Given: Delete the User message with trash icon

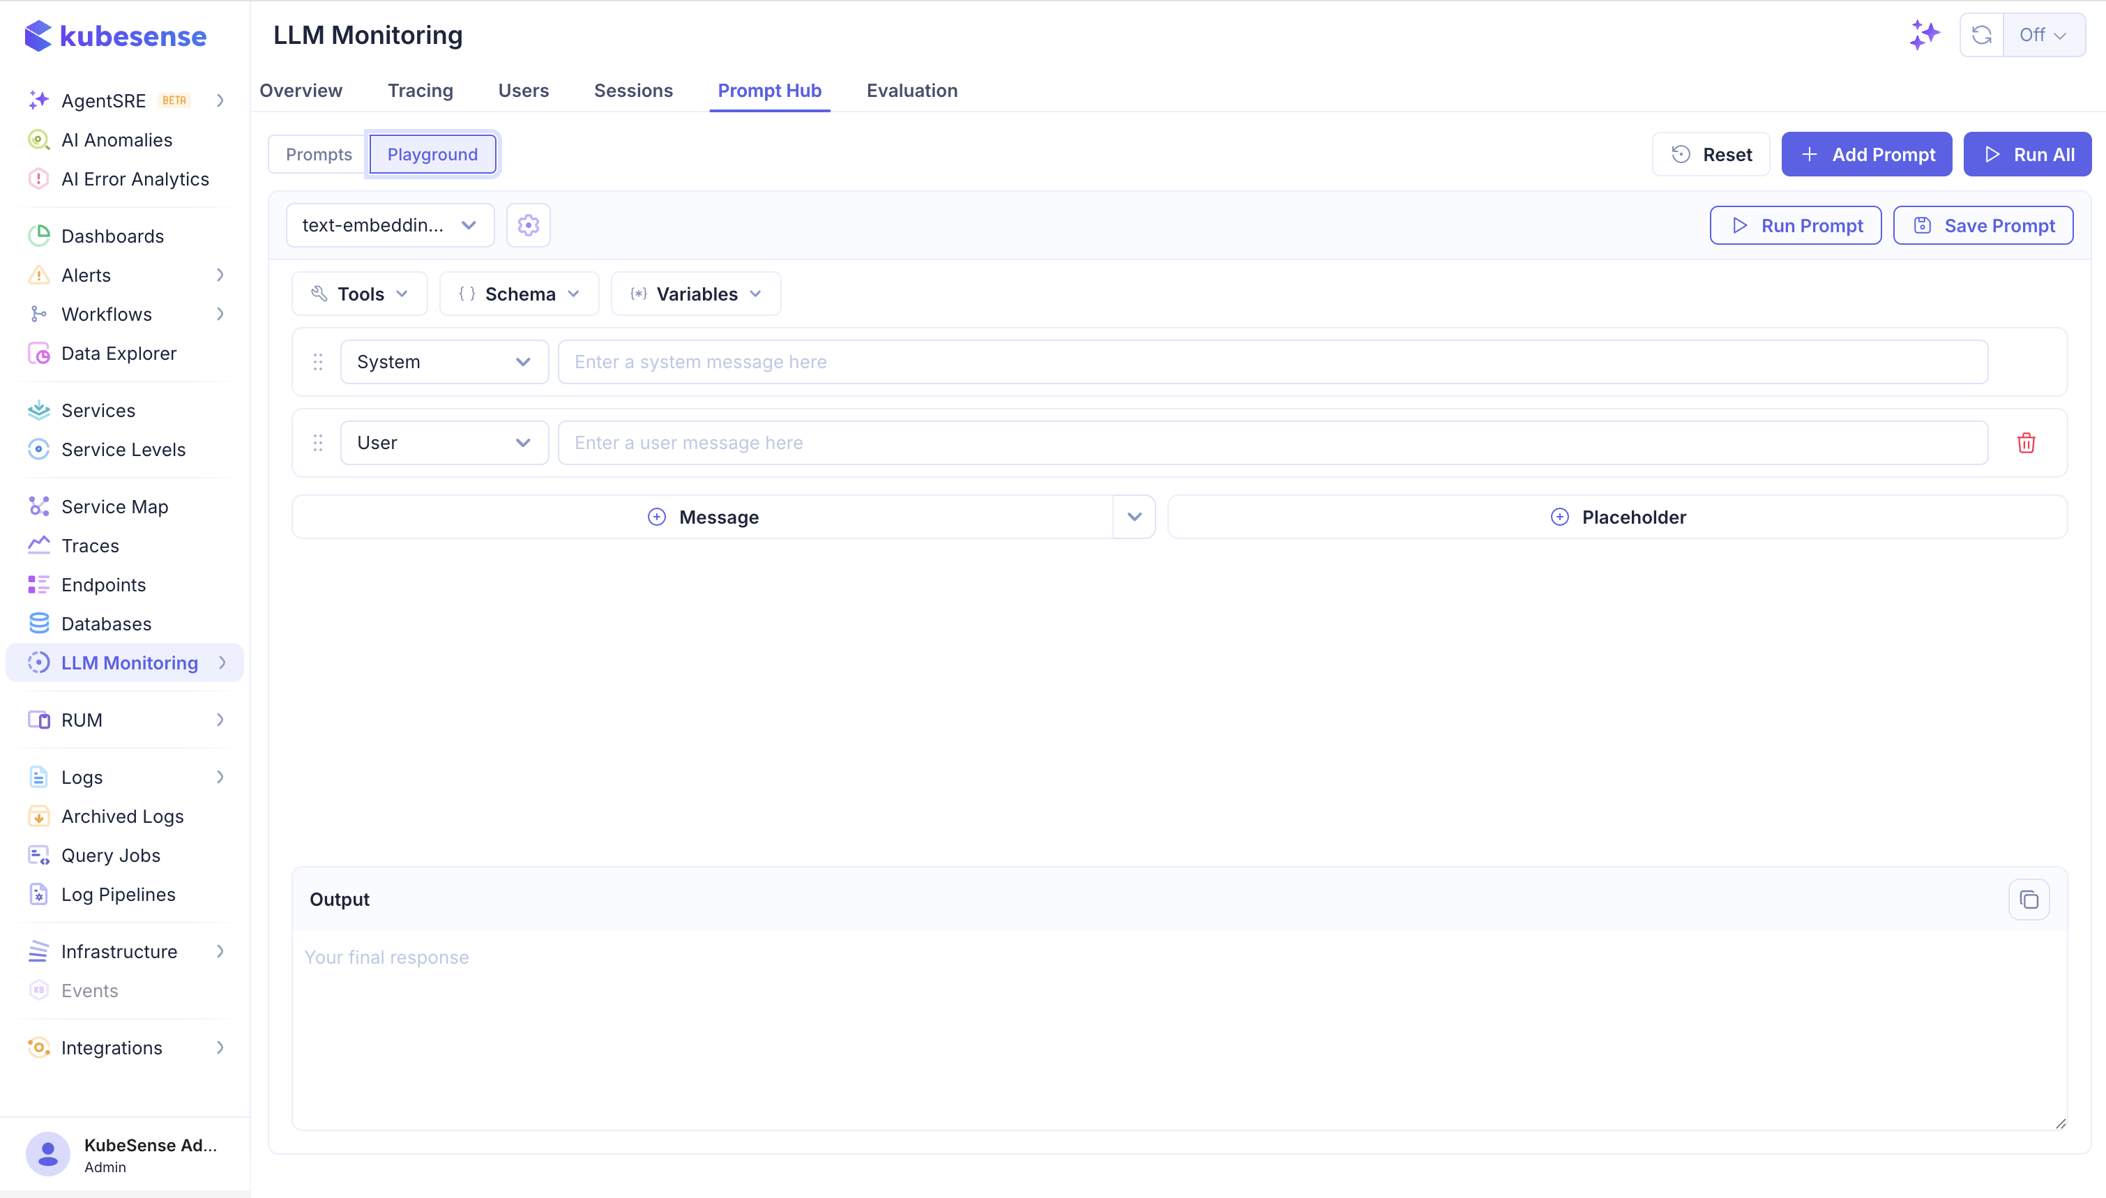Looking at the screenshot, I should pos(2027,443).
